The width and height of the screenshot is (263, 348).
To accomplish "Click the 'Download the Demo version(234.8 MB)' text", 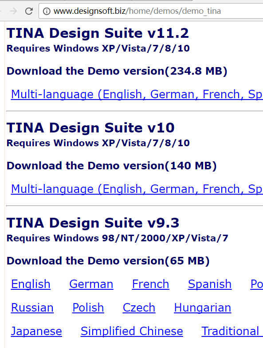I will click(x=117, y=71).
